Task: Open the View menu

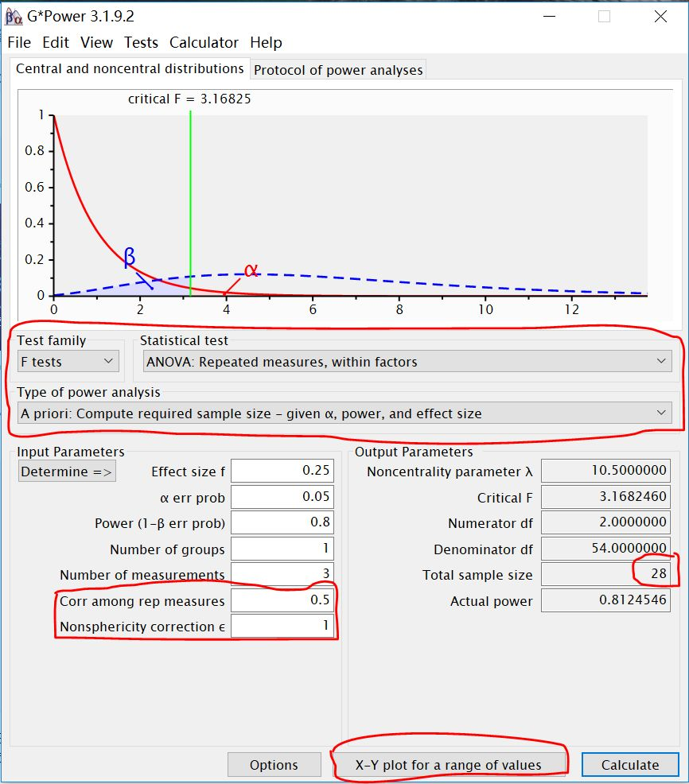Action: (96, 42)
